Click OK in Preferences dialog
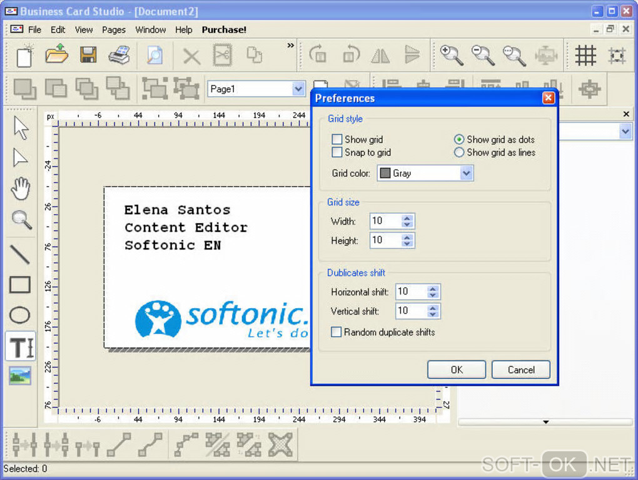Viewport: 638px width, 480px height. (x=457, y=369)
